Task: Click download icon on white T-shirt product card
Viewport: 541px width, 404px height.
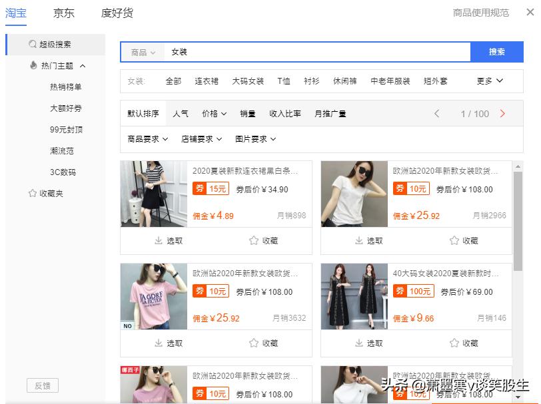Action: click(x=359, y=240)
